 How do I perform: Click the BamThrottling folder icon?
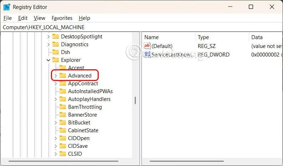[x=63, y=107]
